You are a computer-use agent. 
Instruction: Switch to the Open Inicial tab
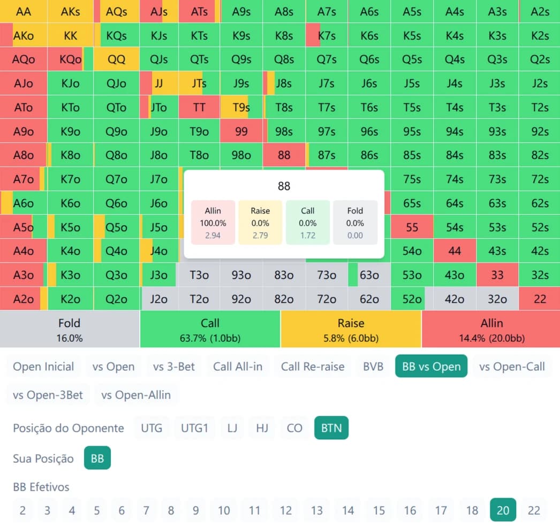44,367
